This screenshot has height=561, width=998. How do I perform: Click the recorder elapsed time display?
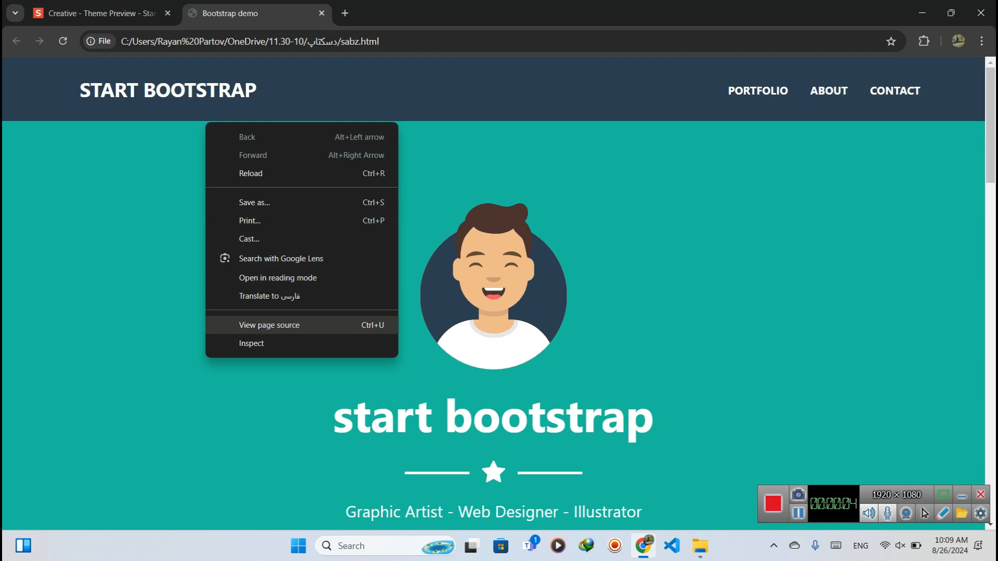pos(833,503)
